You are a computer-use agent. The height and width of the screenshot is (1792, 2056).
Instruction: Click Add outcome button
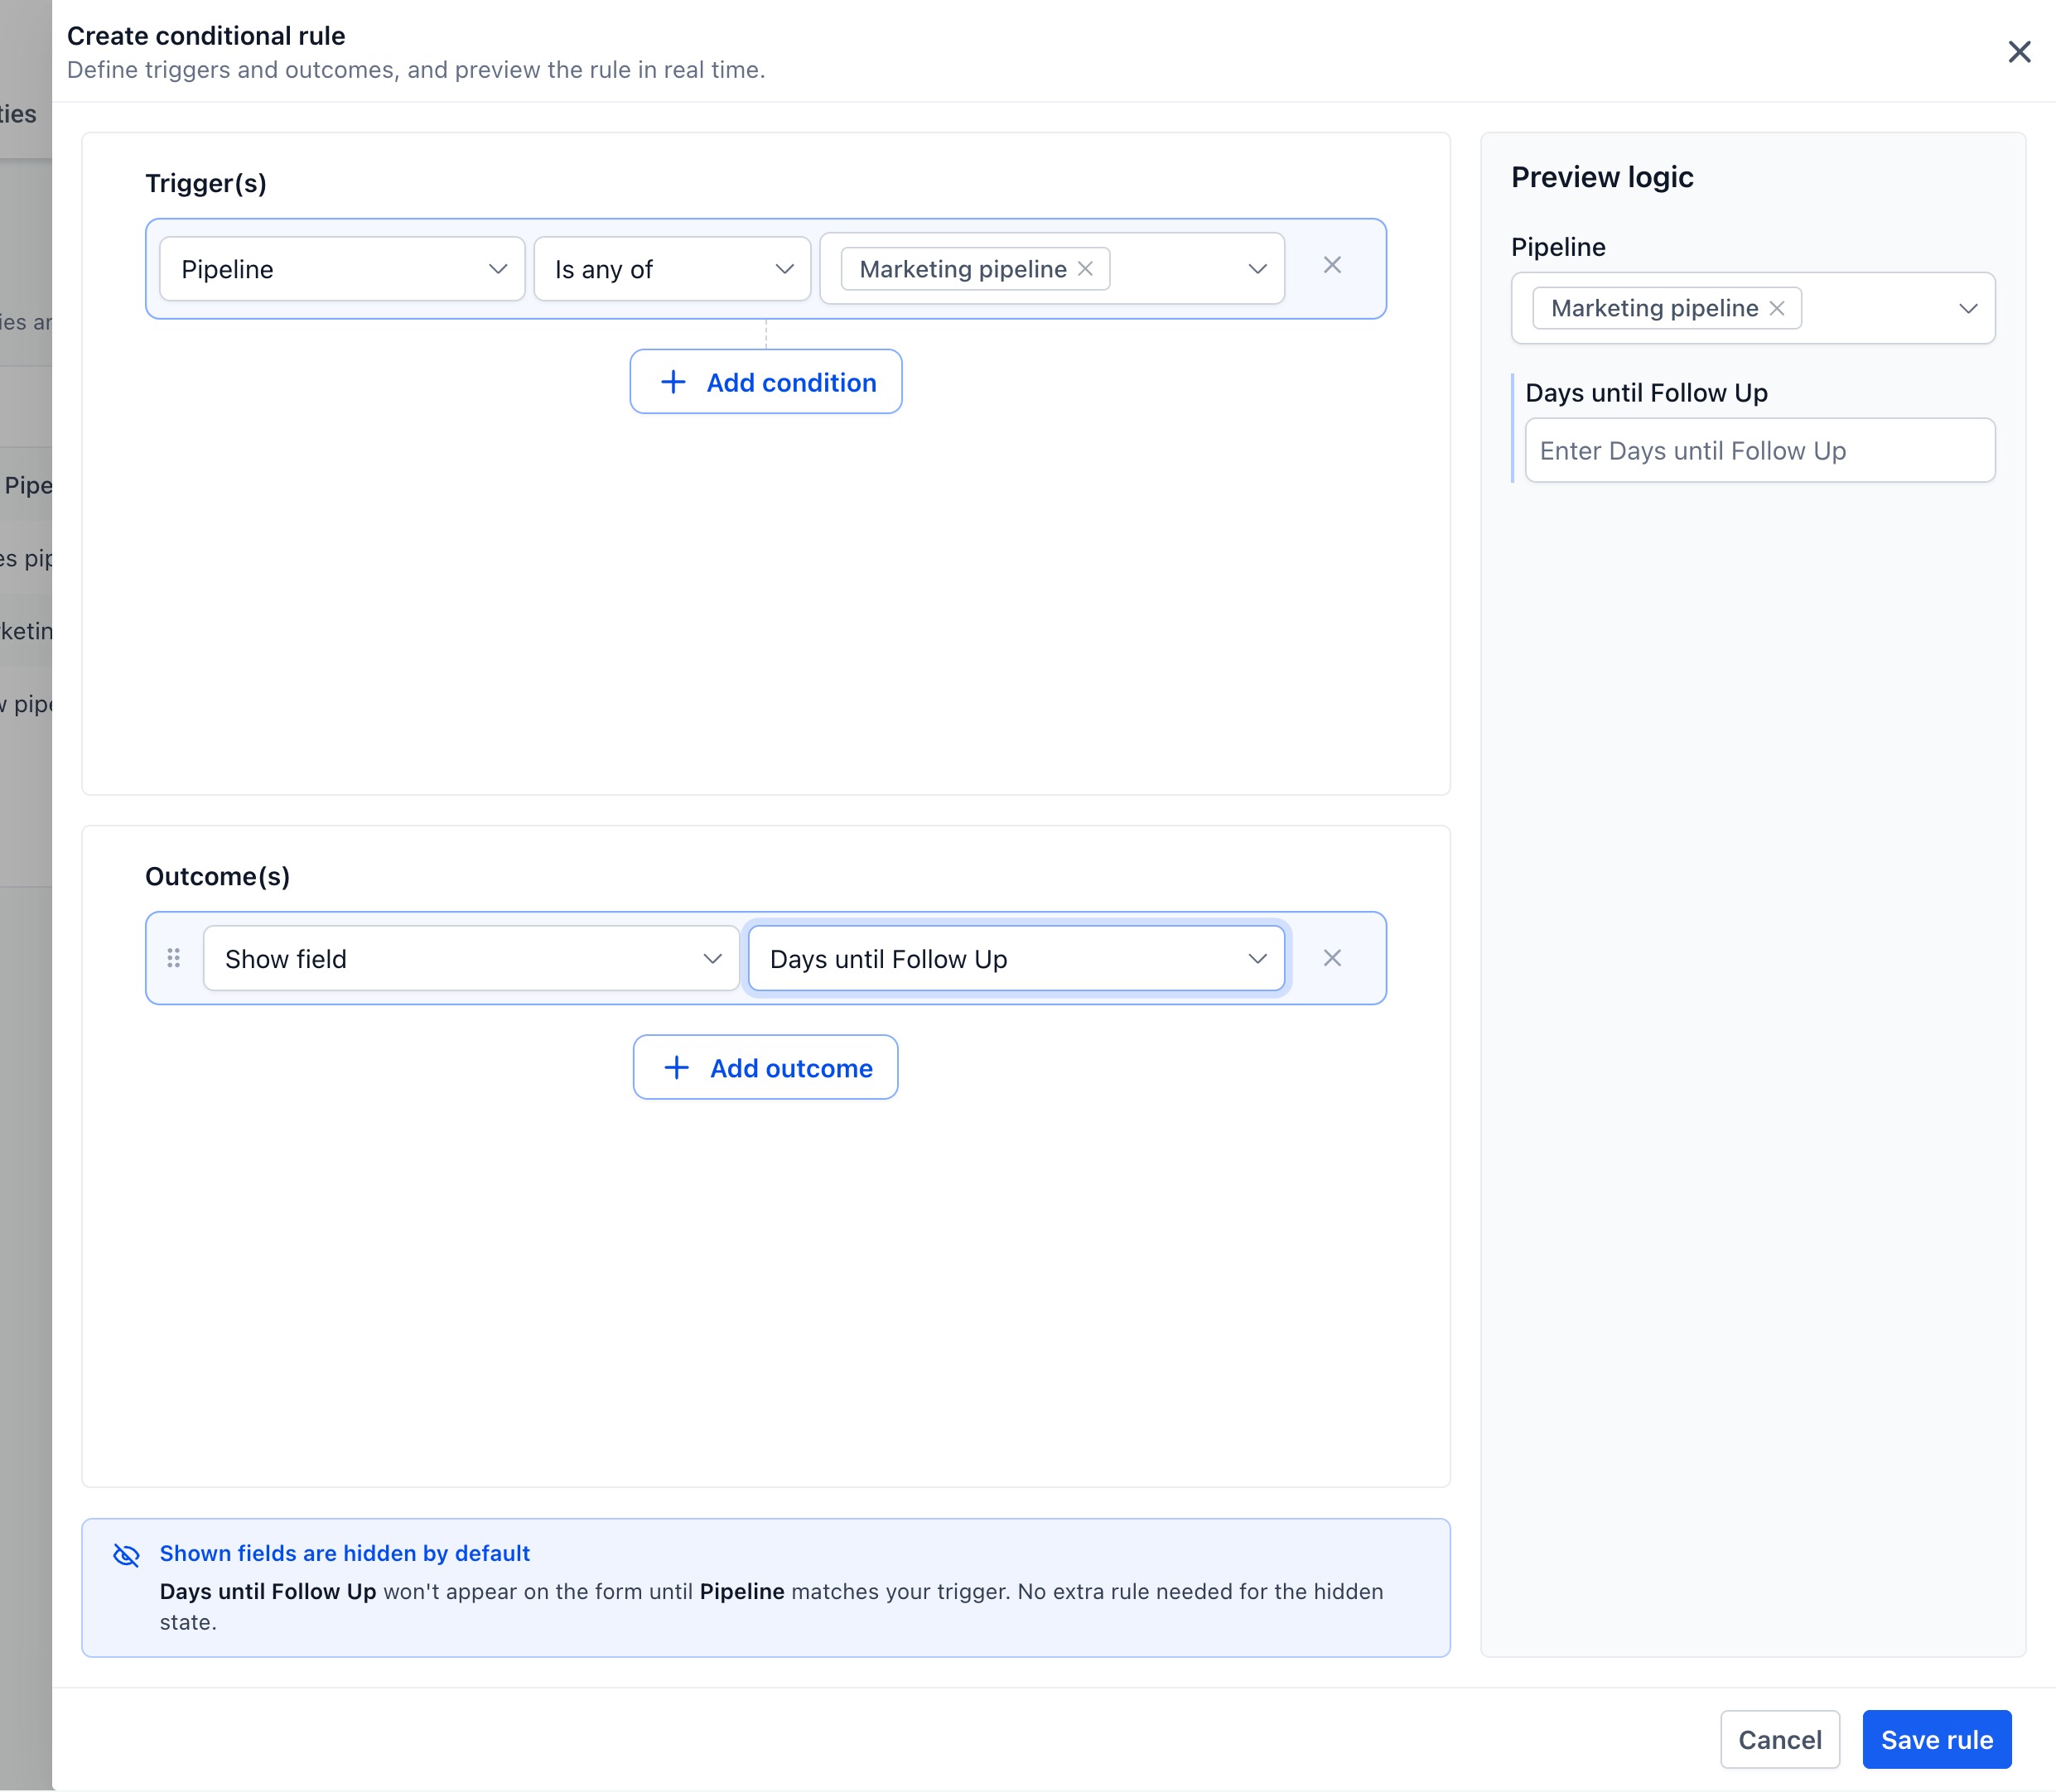point(765,1067)
